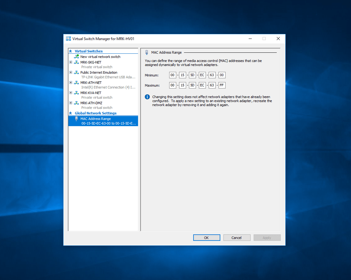Expand the MRK-KVA-NET tree node
This screenshot has width=351, height=280.
pos(71,92)
